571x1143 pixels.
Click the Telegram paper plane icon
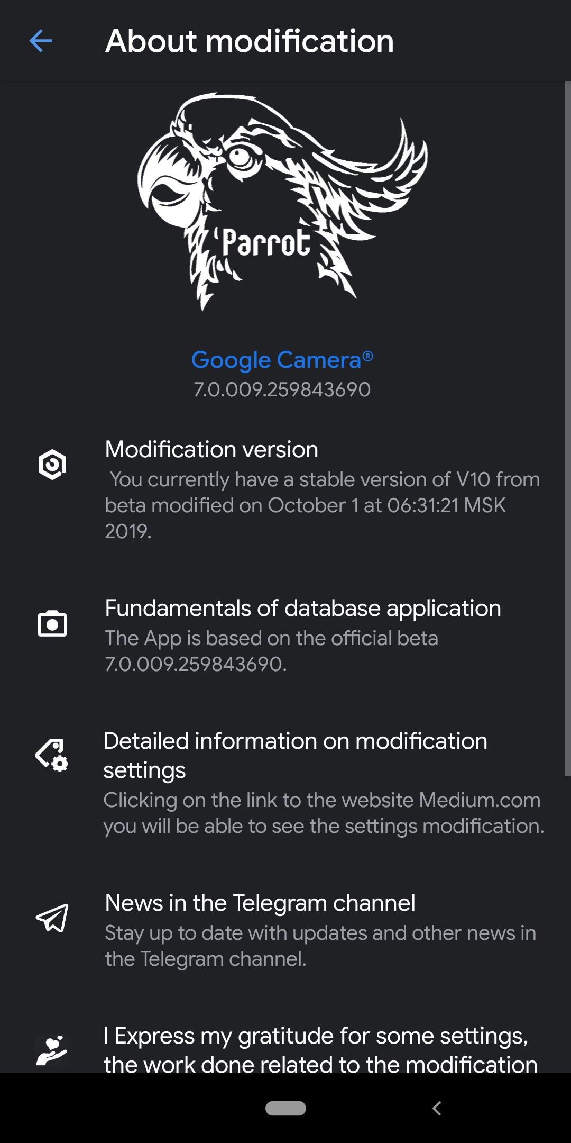pyautogui.click(x=52, y=918)
